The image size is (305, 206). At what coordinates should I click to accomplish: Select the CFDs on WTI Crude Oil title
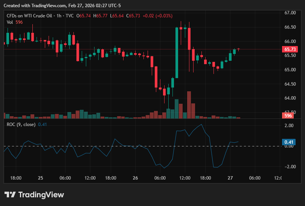pyautogui.click(x=29, y=16)
